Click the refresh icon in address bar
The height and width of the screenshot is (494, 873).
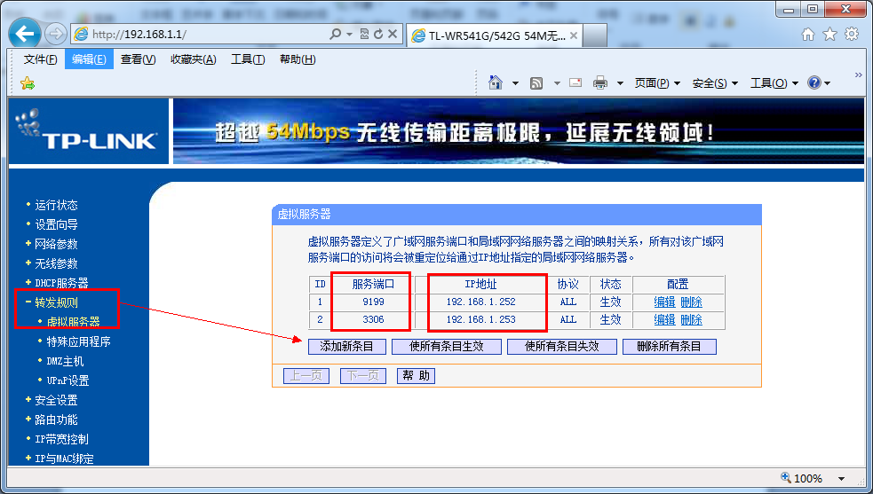point(378,35)
